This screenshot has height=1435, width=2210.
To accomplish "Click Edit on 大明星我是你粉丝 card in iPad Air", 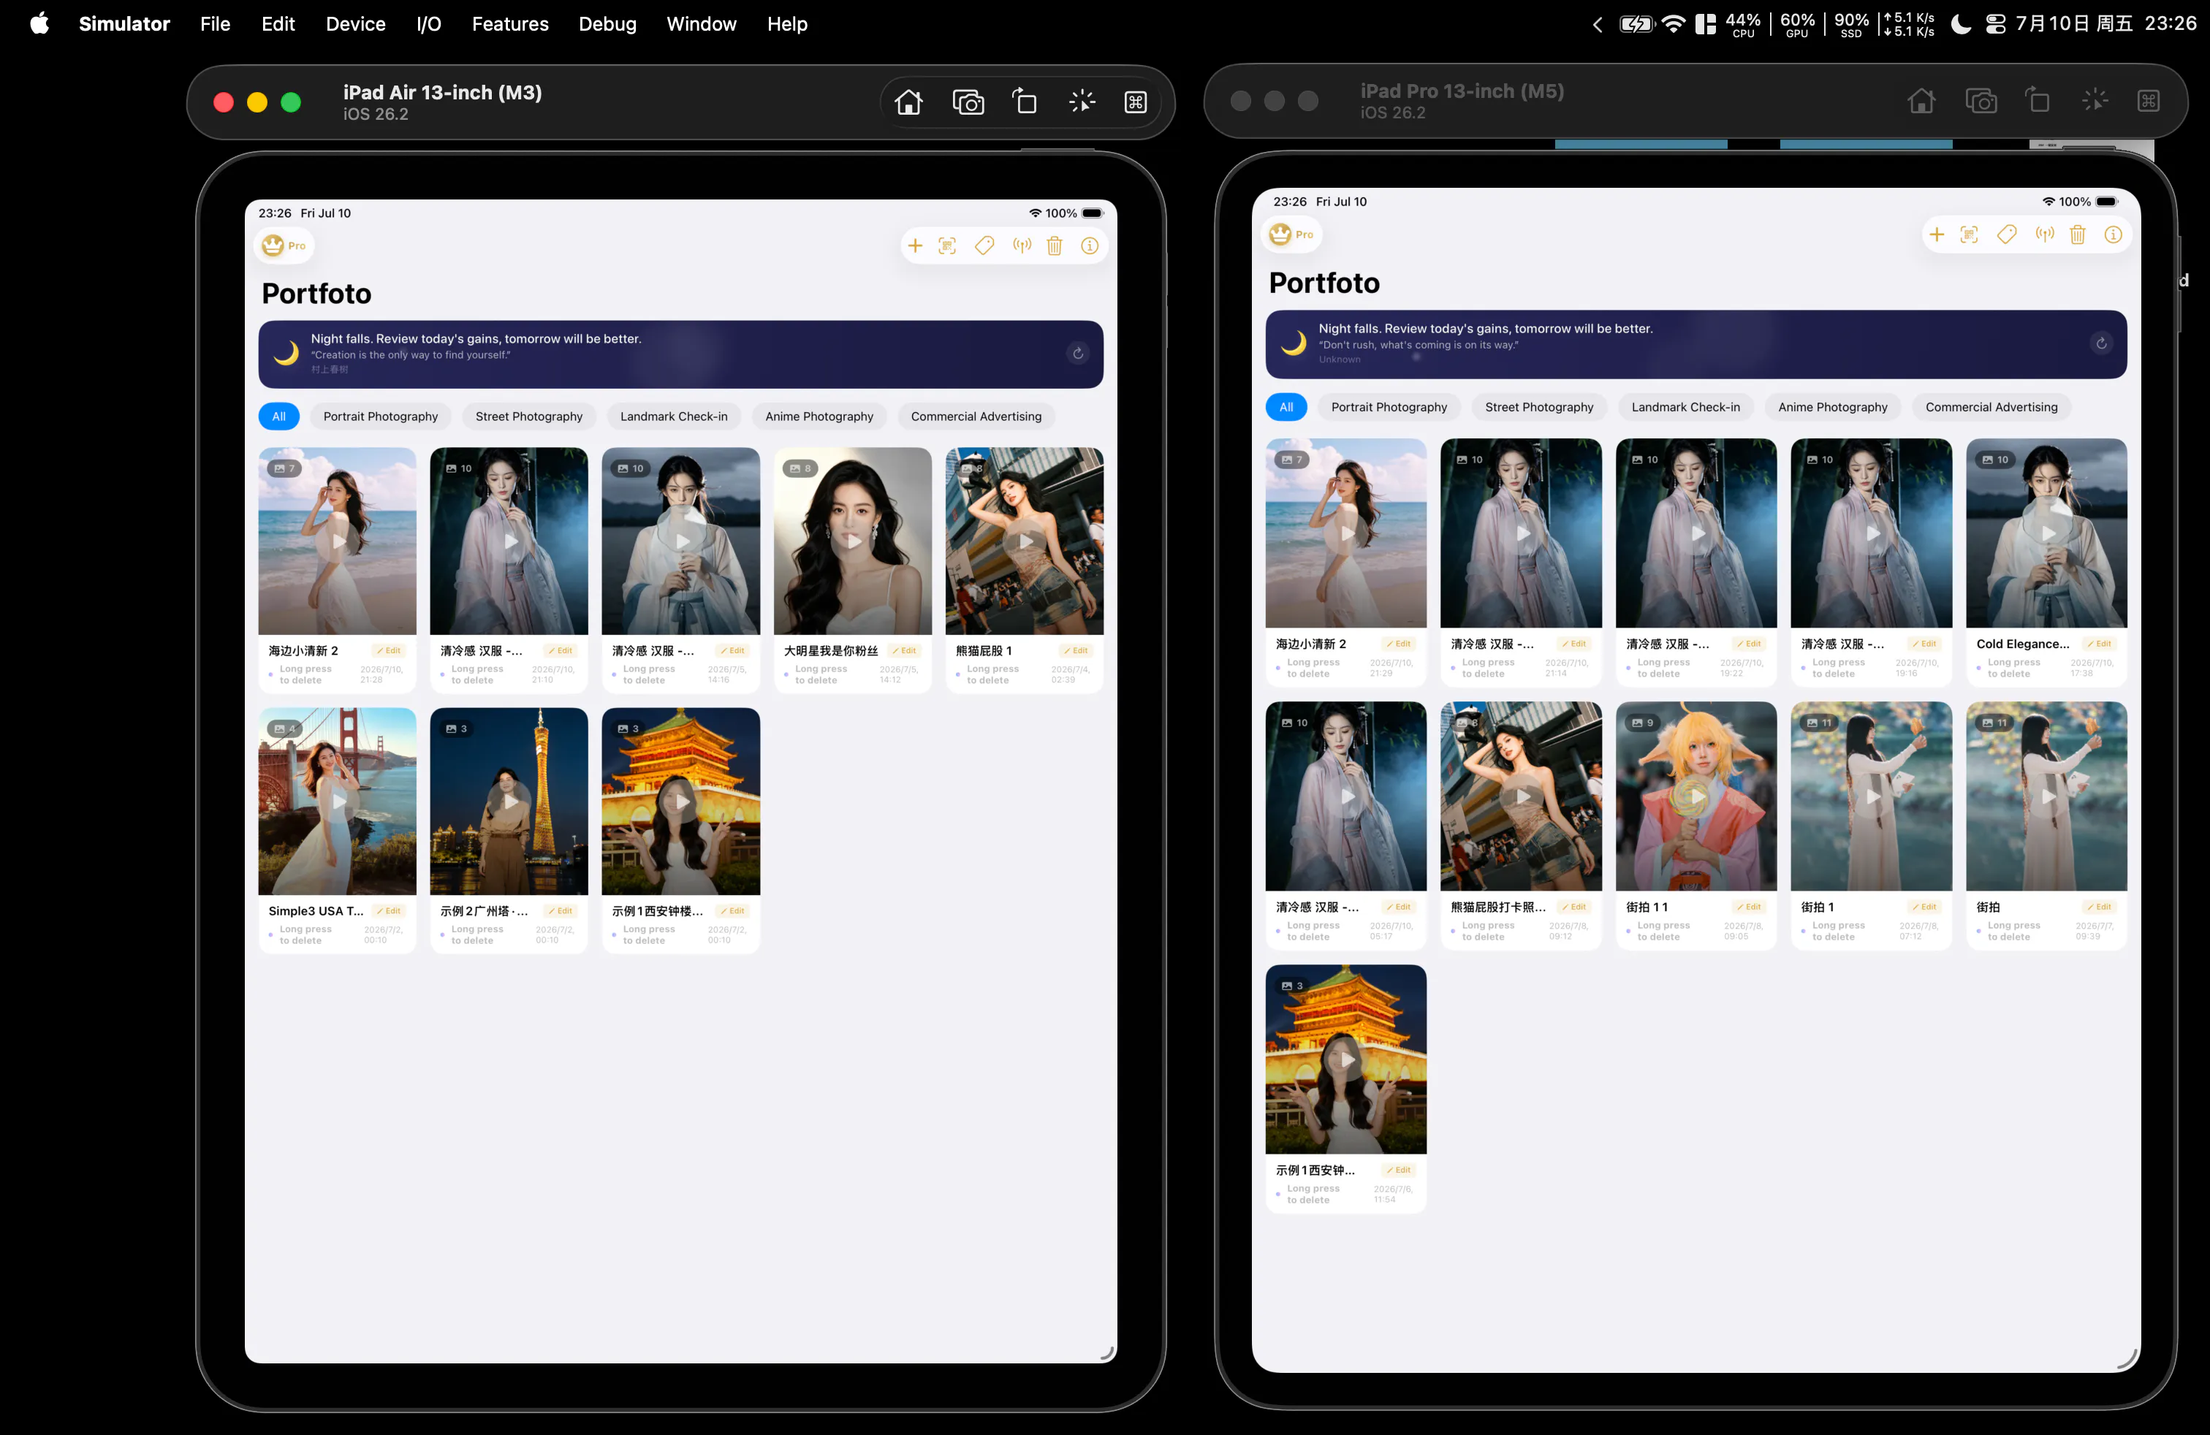I will [x=905, y=651].
